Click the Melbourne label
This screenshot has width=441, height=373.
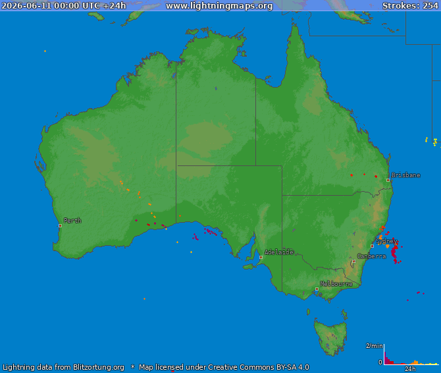point(336,284)
